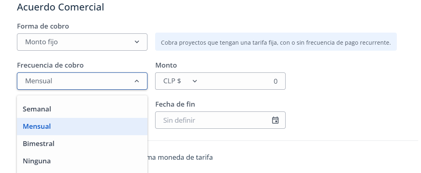Select Ninguna in the frequency list

(x=82, y=161)
